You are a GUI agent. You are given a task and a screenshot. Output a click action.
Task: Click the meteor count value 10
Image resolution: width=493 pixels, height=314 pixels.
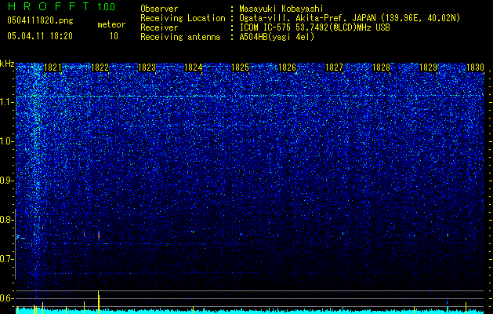pos(114,36)
